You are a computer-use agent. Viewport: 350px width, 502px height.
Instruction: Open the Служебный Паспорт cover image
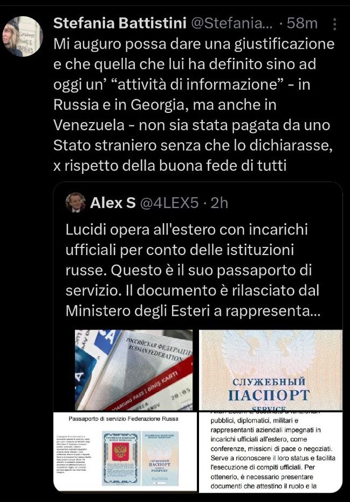tap(271, 370)
